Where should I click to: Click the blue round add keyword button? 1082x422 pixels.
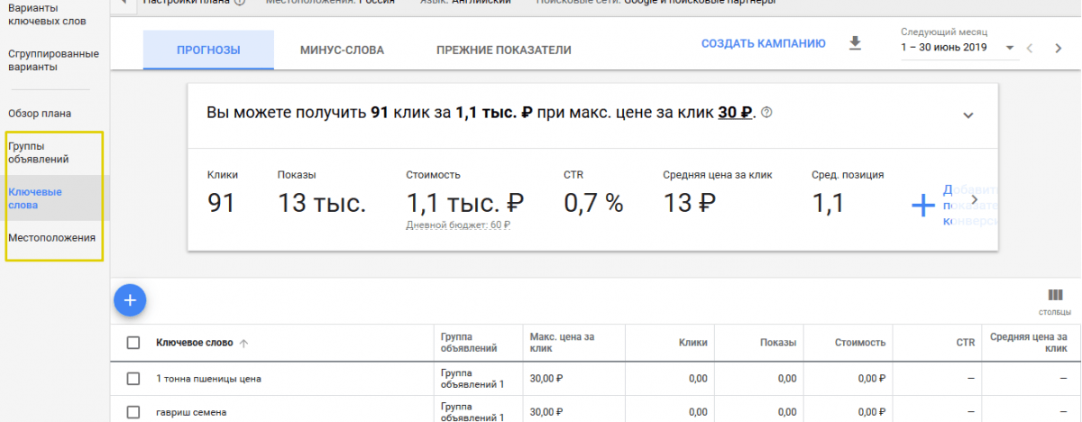pos(130,300)
